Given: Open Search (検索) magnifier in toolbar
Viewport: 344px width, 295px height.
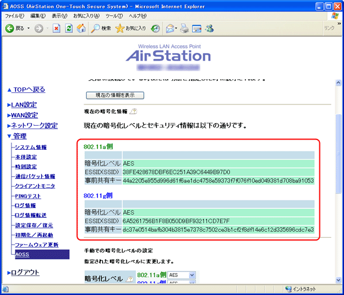Looking at the screenshot, I should 101,28.
